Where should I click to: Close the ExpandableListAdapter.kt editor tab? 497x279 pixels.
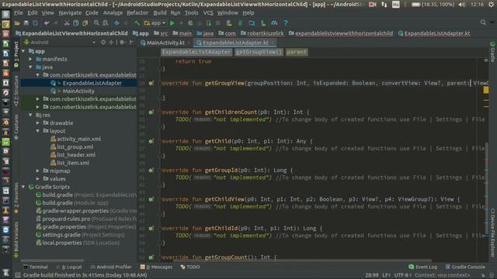(x=273, y=43)
